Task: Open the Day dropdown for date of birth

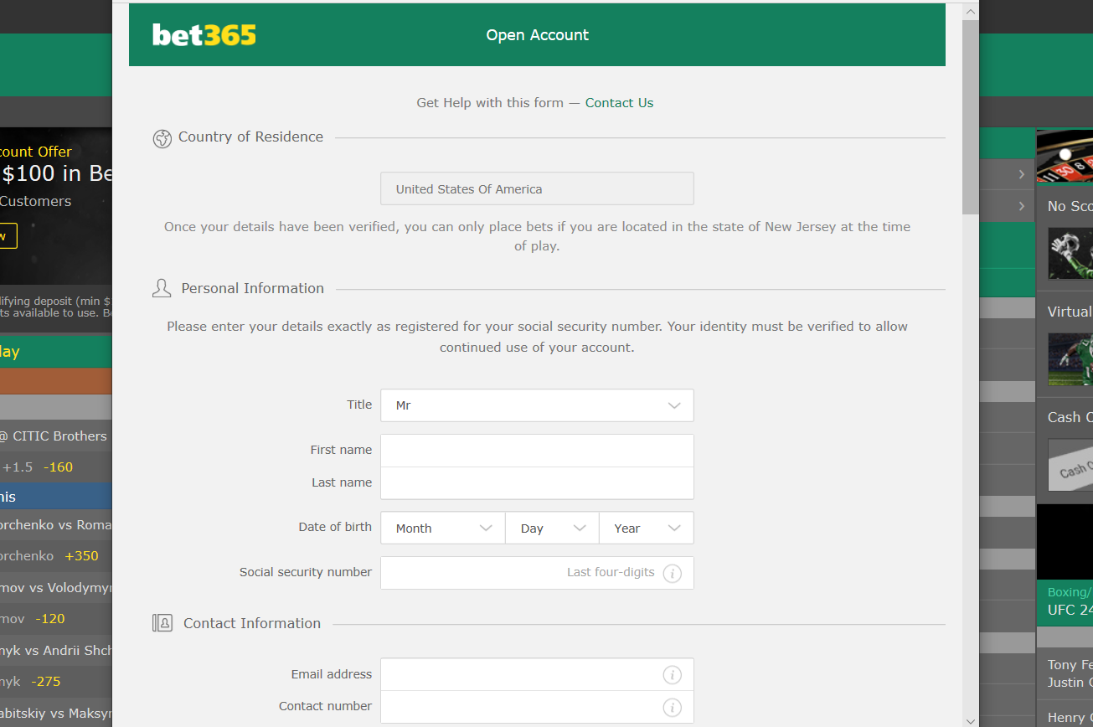Action: 552,528
